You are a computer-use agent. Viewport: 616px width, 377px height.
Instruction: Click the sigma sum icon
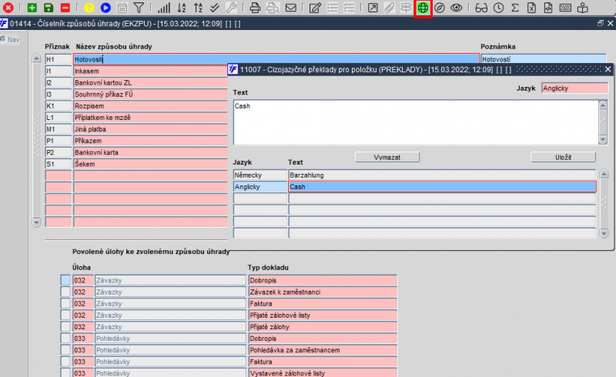click(515, 8)
